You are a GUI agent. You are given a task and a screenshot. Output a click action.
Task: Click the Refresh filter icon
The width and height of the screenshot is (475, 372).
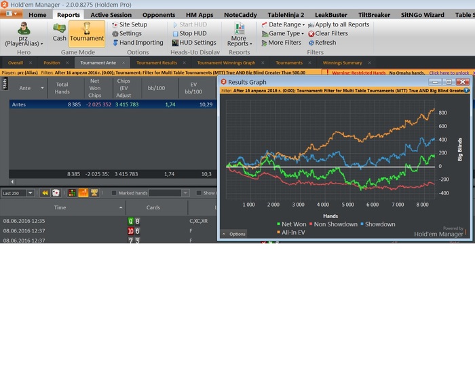[x=322, y=43]
